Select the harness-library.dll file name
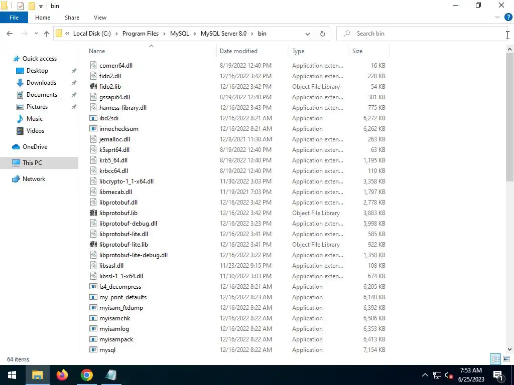The image size is (514, 385). [123, 108]
